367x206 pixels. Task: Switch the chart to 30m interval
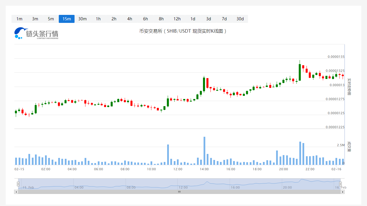coord(82,19)
